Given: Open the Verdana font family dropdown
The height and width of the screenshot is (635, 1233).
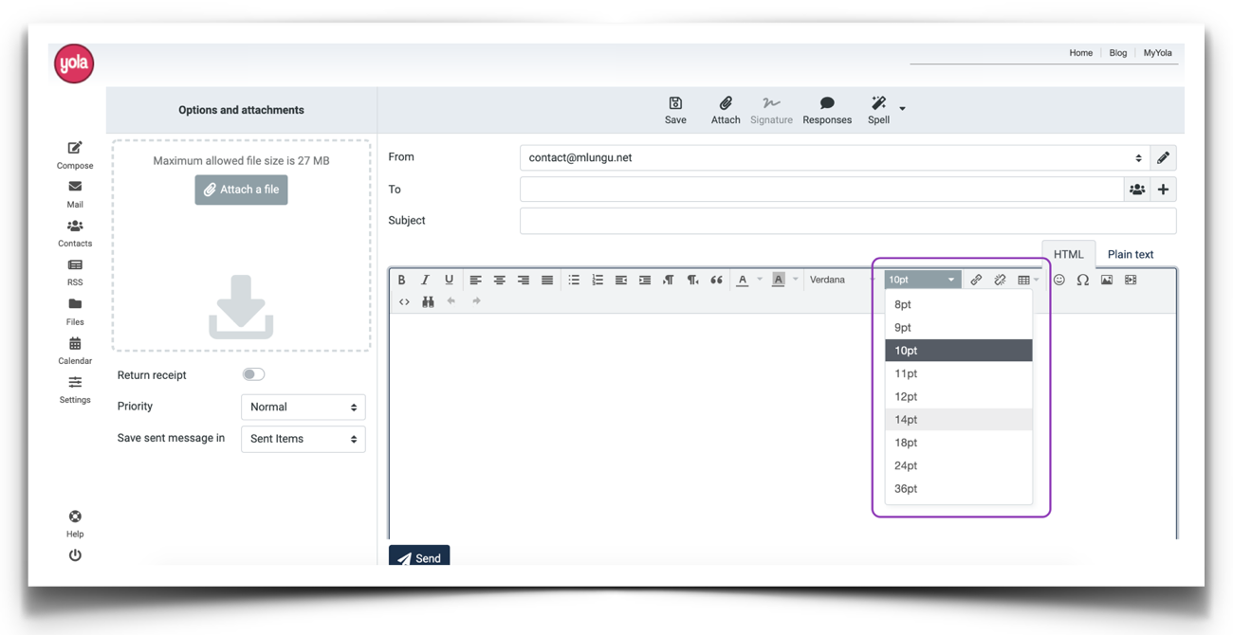Looking at the screenshot, I should coord(841,280).
